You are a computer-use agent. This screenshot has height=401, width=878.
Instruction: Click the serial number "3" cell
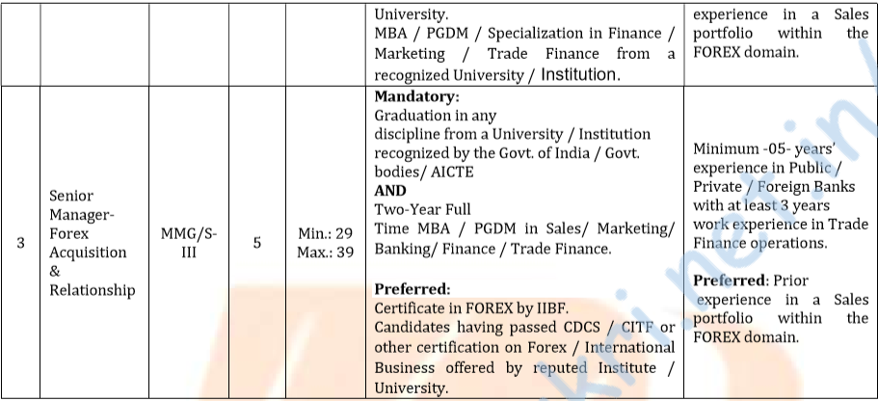[x=20, y=243]
